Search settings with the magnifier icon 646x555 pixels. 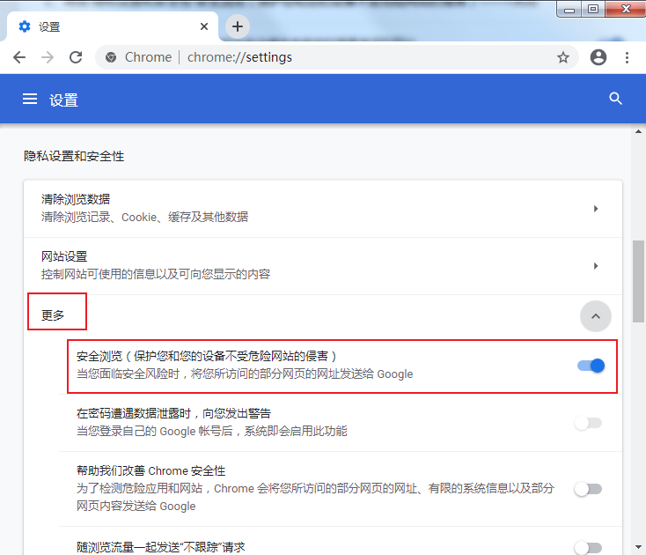[x=615, y=99]
